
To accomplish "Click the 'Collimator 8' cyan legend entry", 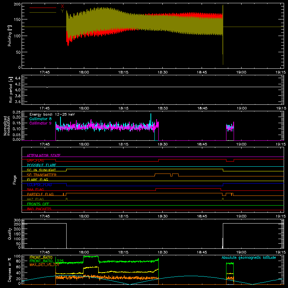I will (x=40, y=119).
